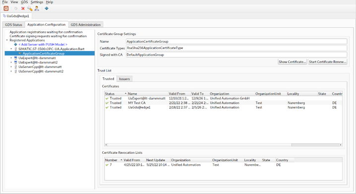This screenshot has width=356, height=194.
Task: Click the certificates table horizontal scrollbar thumb
Action: (199, 145)
